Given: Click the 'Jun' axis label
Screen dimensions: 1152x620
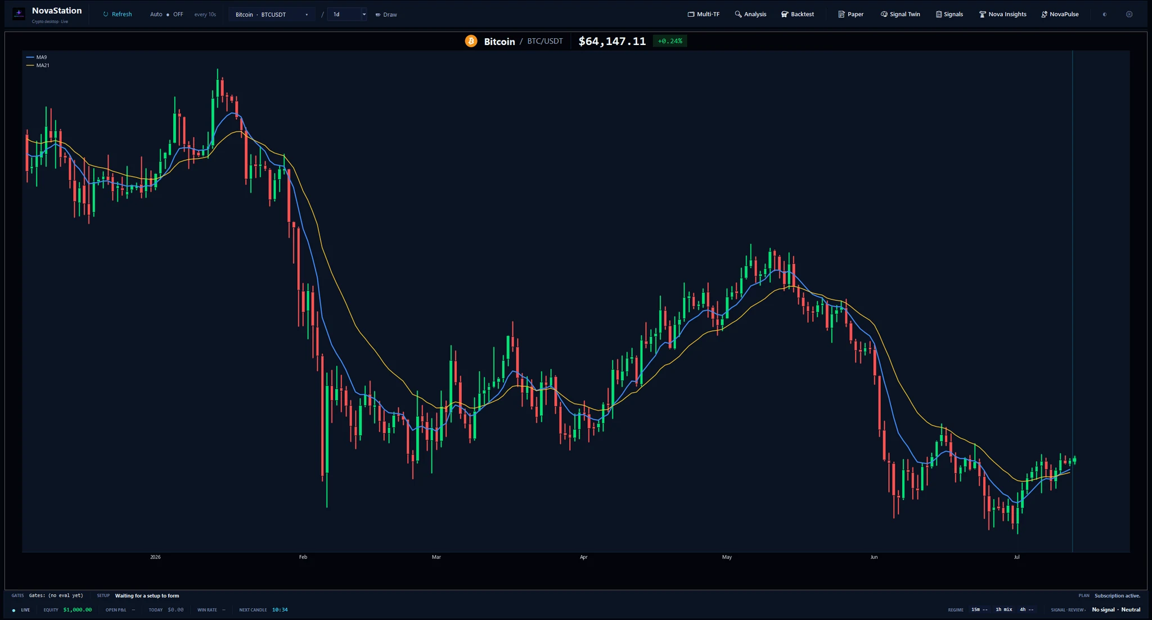Looking at the screenshot, I should (x=874, y=558).
